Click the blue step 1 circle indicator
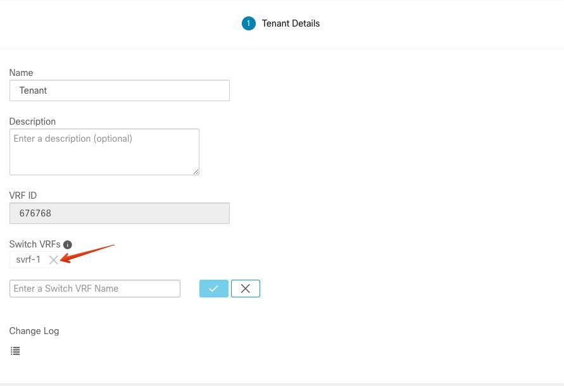 (x=248, y=23)
